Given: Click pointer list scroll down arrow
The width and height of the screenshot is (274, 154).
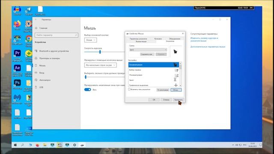Looking at the screenshot, I should click(180, 86).
